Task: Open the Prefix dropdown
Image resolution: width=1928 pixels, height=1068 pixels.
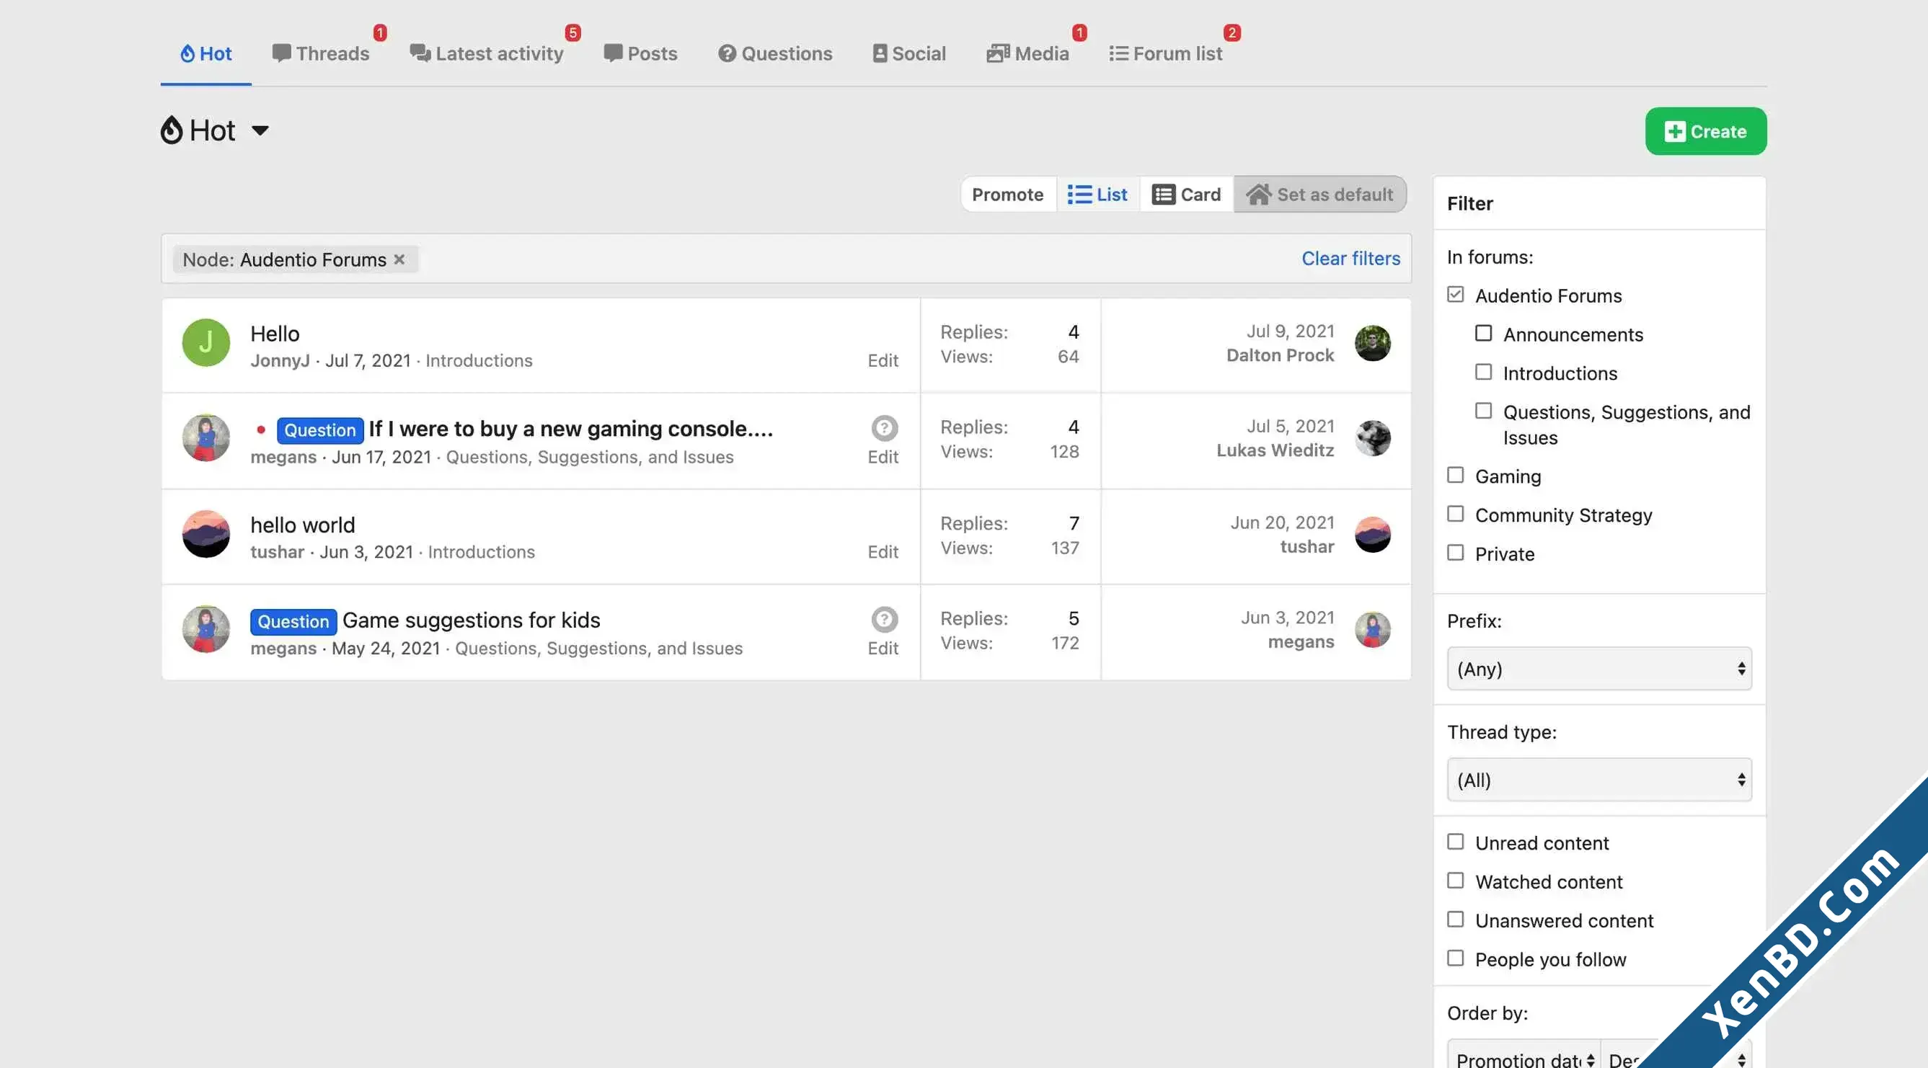Action: click(x=1599, y=669)
